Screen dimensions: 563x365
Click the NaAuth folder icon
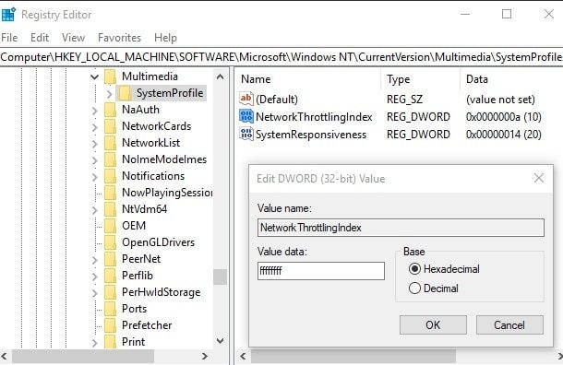tap(110, 110)
